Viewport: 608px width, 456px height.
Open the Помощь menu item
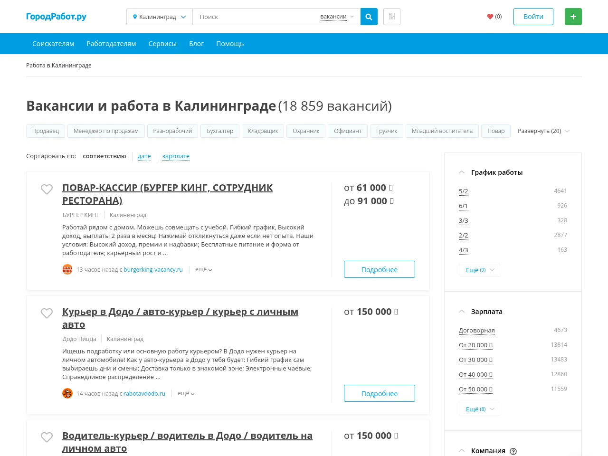(x=230, y=44)
